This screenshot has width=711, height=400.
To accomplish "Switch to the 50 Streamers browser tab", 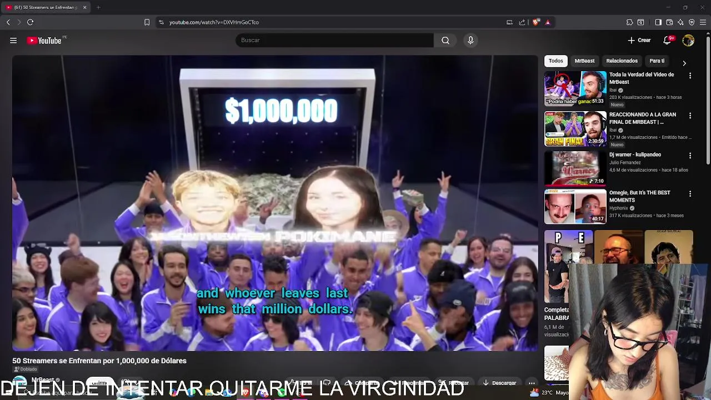I will [x=47, y=7].
